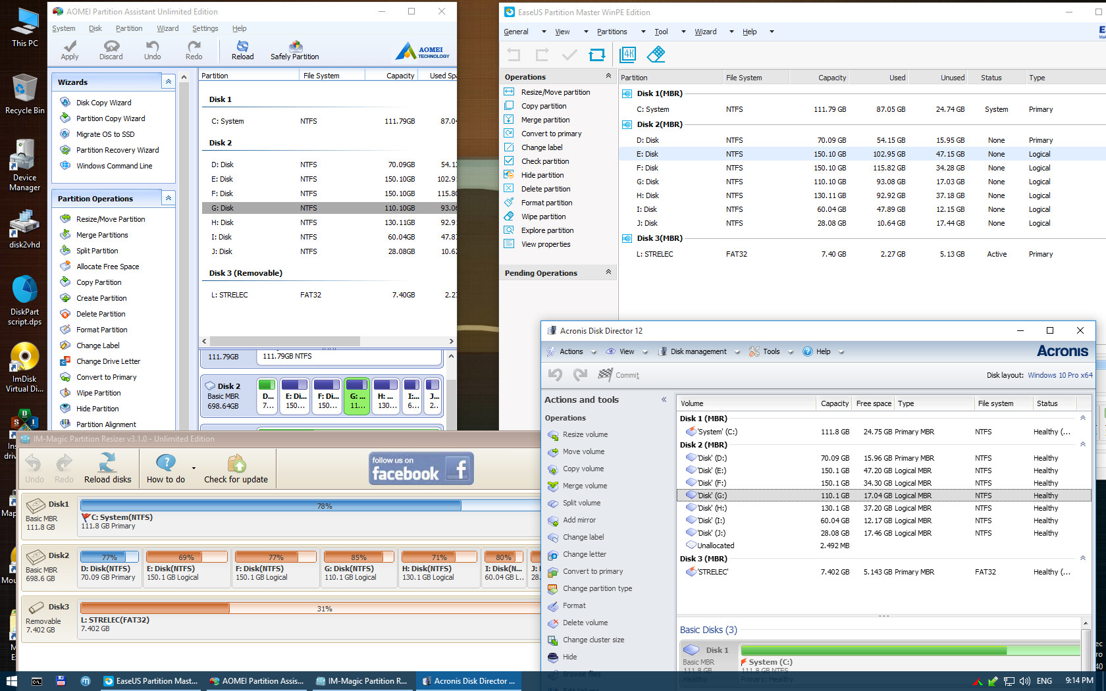The height and width of the screenshot is (691, 1106).
Task: Click Commit flag in Acronis toolbar
Action: (x=618, y=375)
